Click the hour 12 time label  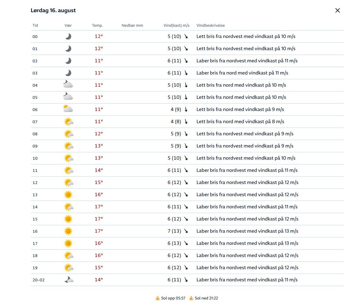click(35, 183)
